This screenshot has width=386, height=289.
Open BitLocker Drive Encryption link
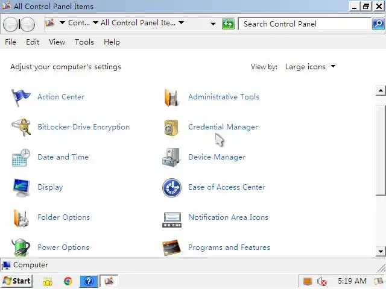(x=84, y=127)
